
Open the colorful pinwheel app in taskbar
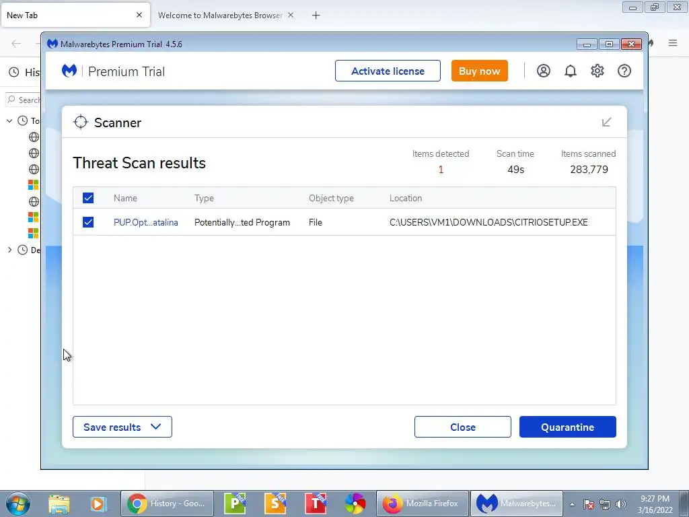pyautogui.click(x=355, y=504)
